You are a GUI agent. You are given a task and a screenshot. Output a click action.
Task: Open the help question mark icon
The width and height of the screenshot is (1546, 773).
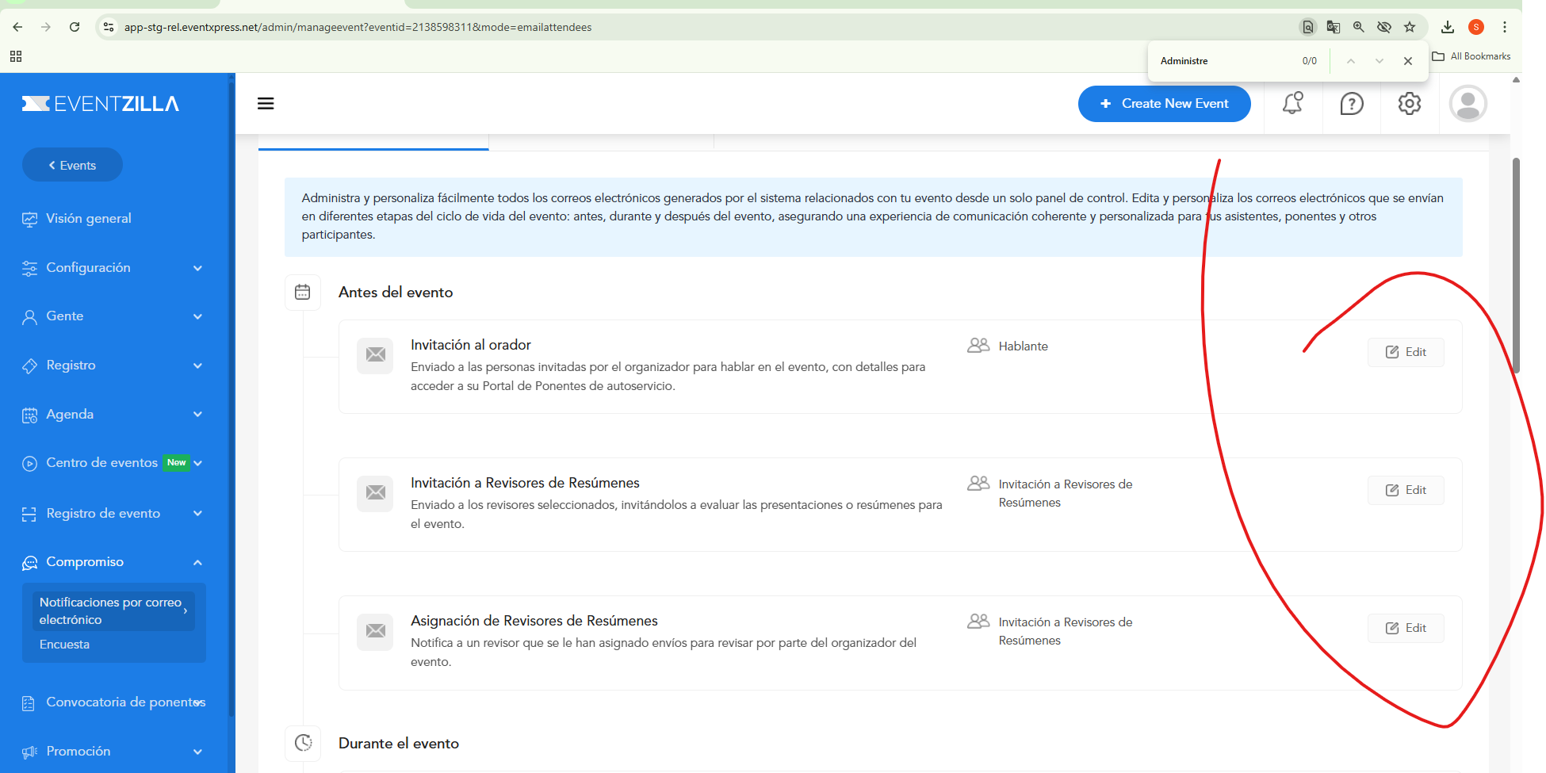pyautogui.click(x=1352, y=103)
